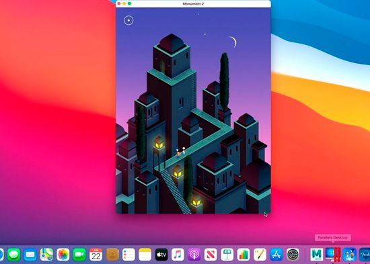Tap the character on the teal walkway
The height and width of the screenshot is (264, 370).
coord(181,152)
